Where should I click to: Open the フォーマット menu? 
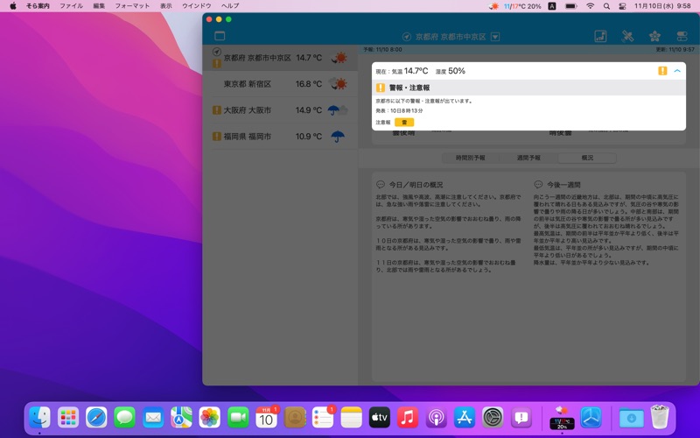[132, 6]
